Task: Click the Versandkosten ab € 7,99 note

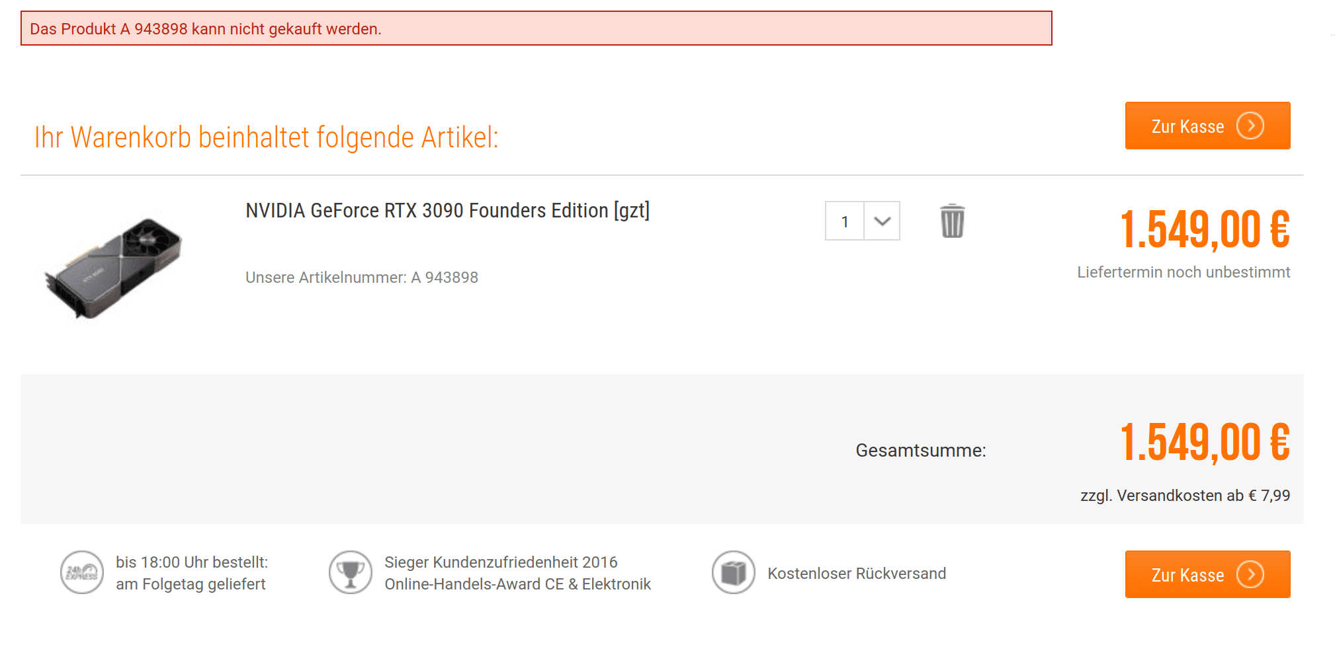Action: pyautogui.click(x=1185, y=496)
